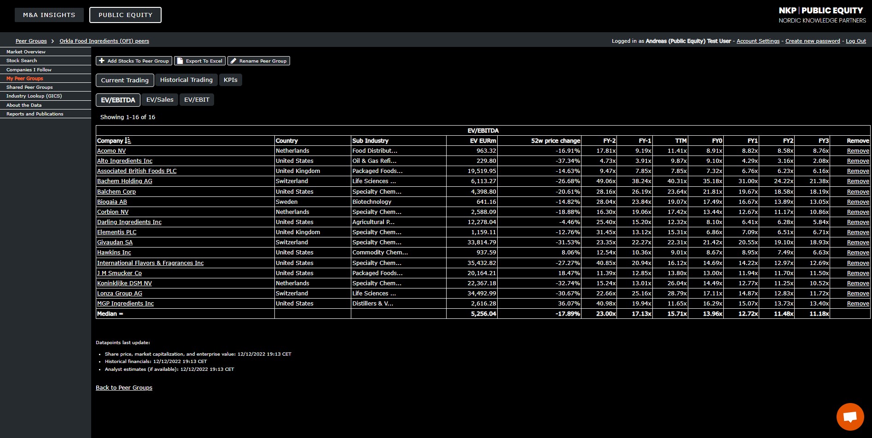Open the Hawkins Inc company link
The height and width of the screenshot is (438, 872).
click(x=114, y=253)
